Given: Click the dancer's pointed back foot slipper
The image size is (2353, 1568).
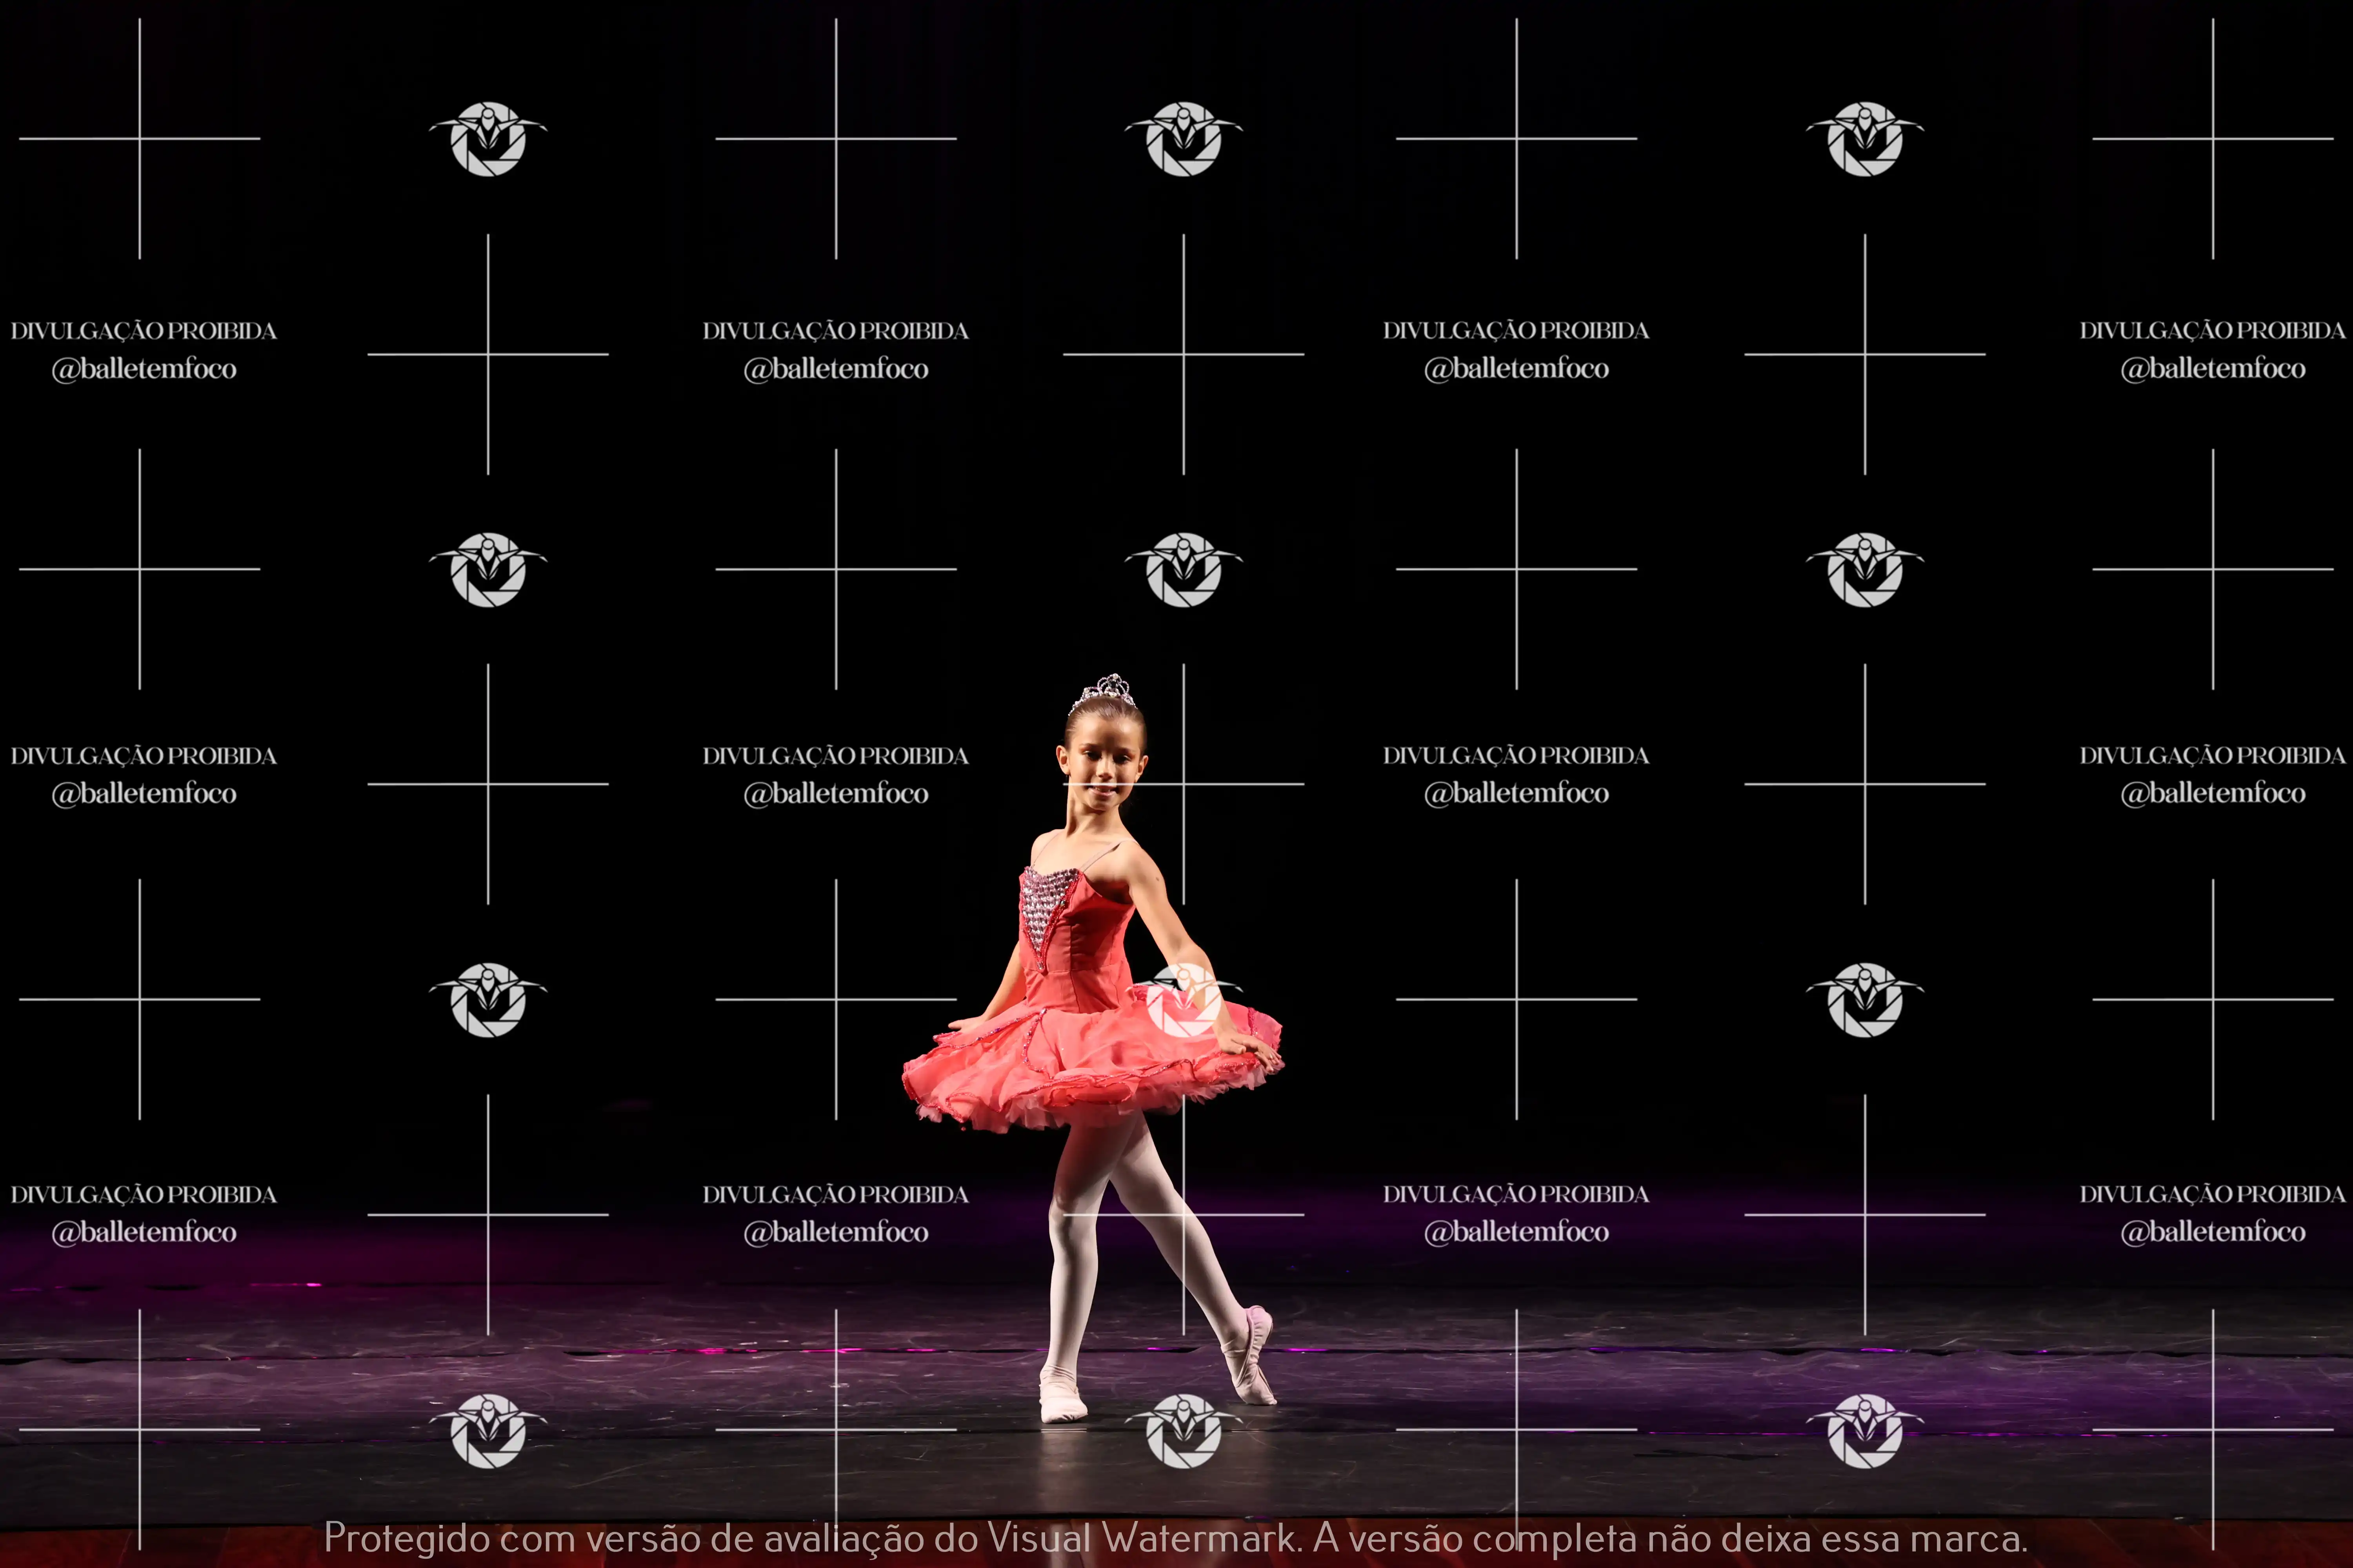Looking at the screenshot, I should pos(1253,1358).
